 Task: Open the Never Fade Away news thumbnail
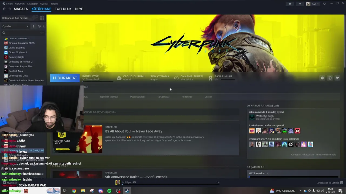(77, 139)
